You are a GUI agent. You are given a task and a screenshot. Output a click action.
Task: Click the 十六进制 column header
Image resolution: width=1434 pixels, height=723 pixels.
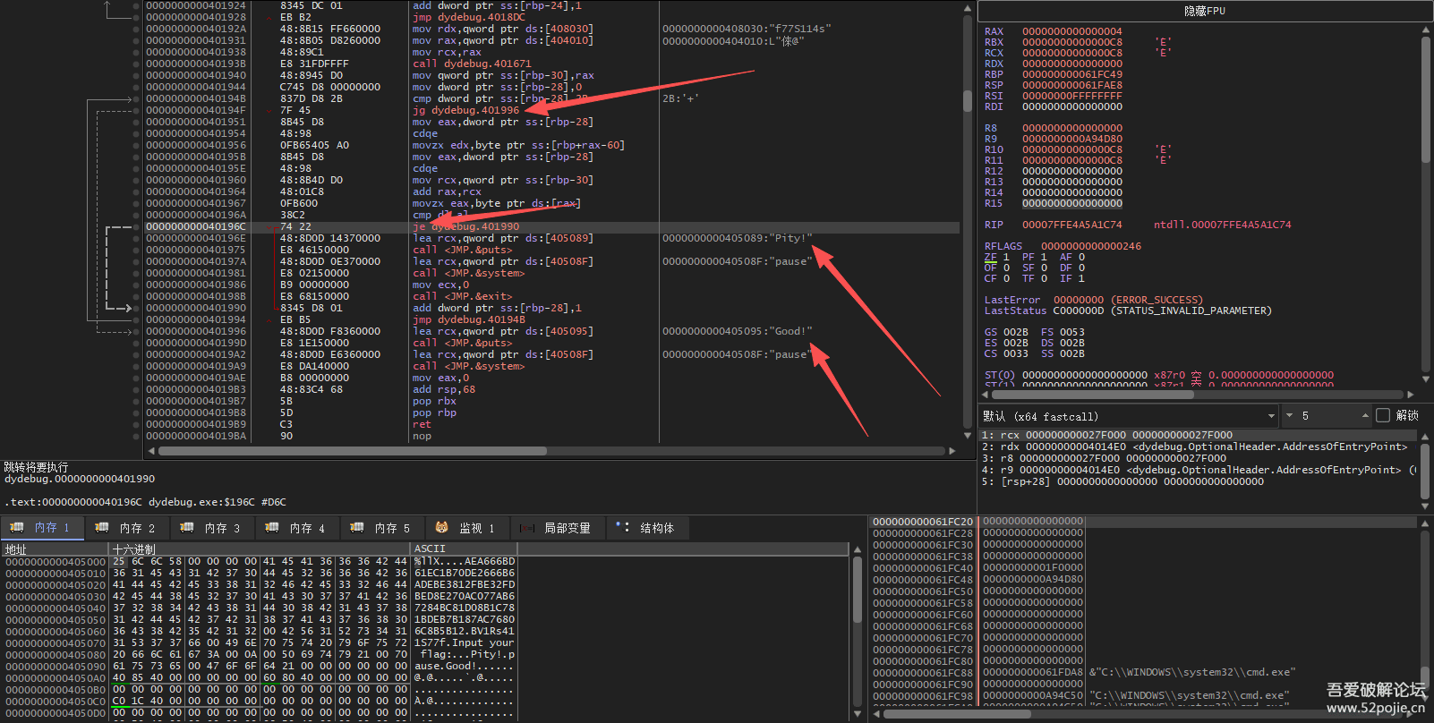coord(134,549)
